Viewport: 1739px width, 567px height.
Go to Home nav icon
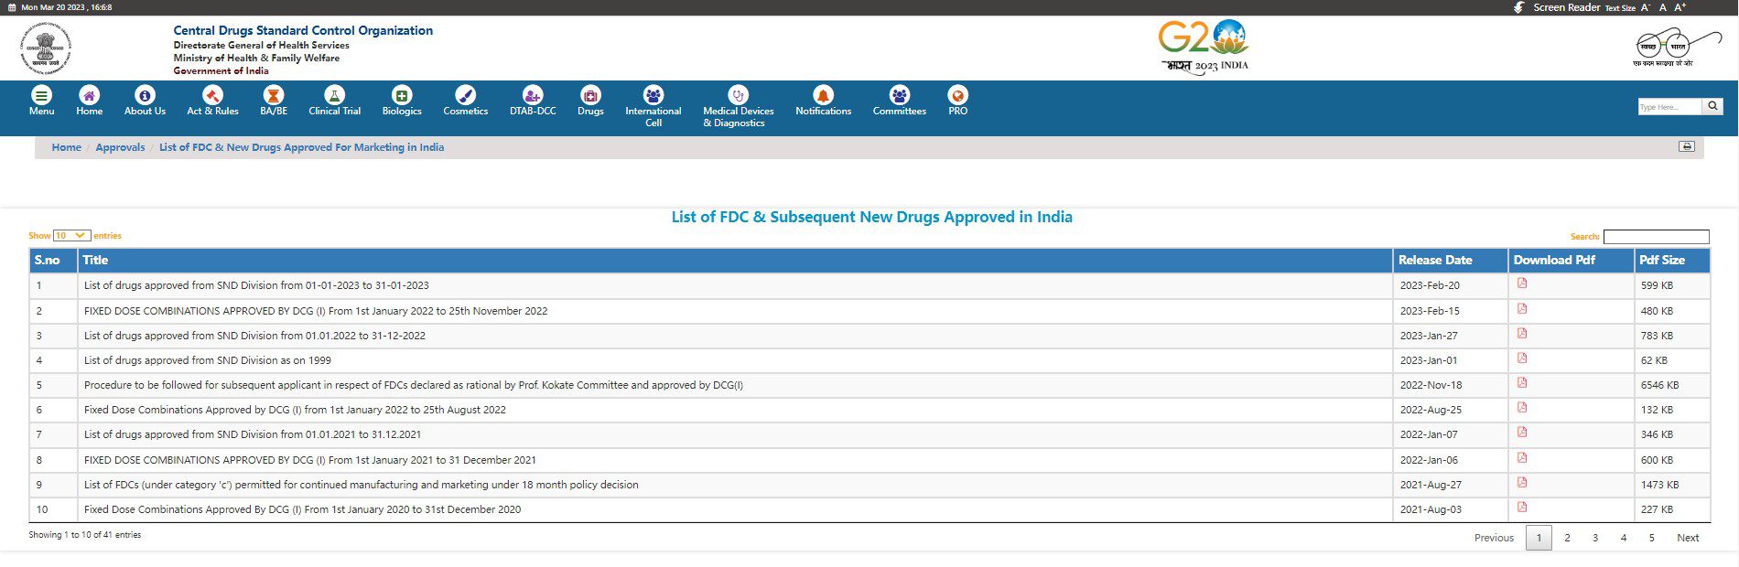click(90, 95)
